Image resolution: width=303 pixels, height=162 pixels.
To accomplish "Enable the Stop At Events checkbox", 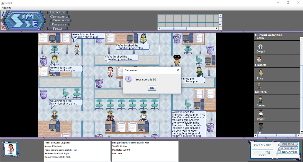I will [279, 152].
